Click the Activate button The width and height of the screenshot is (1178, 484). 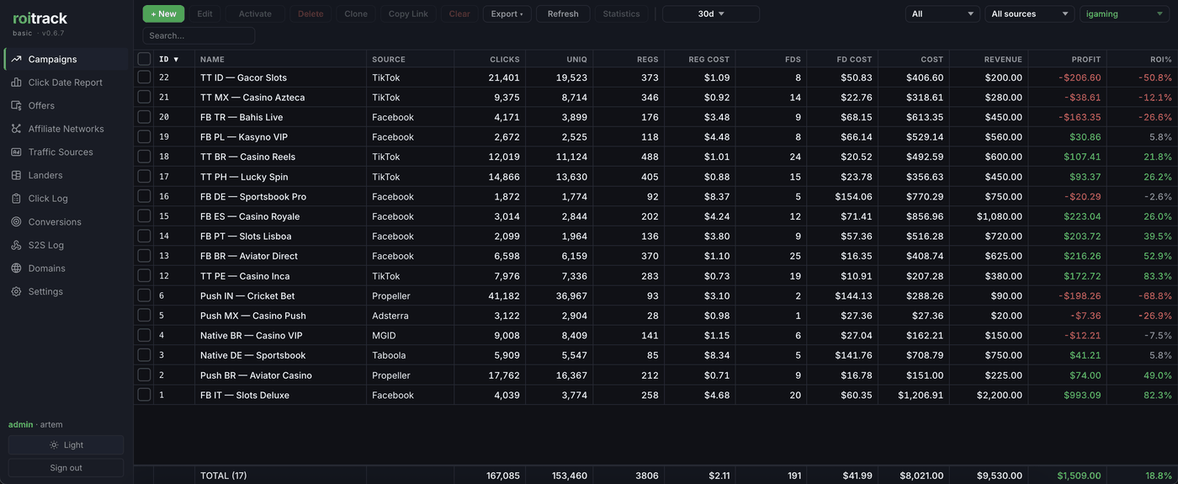click(255, 13)
